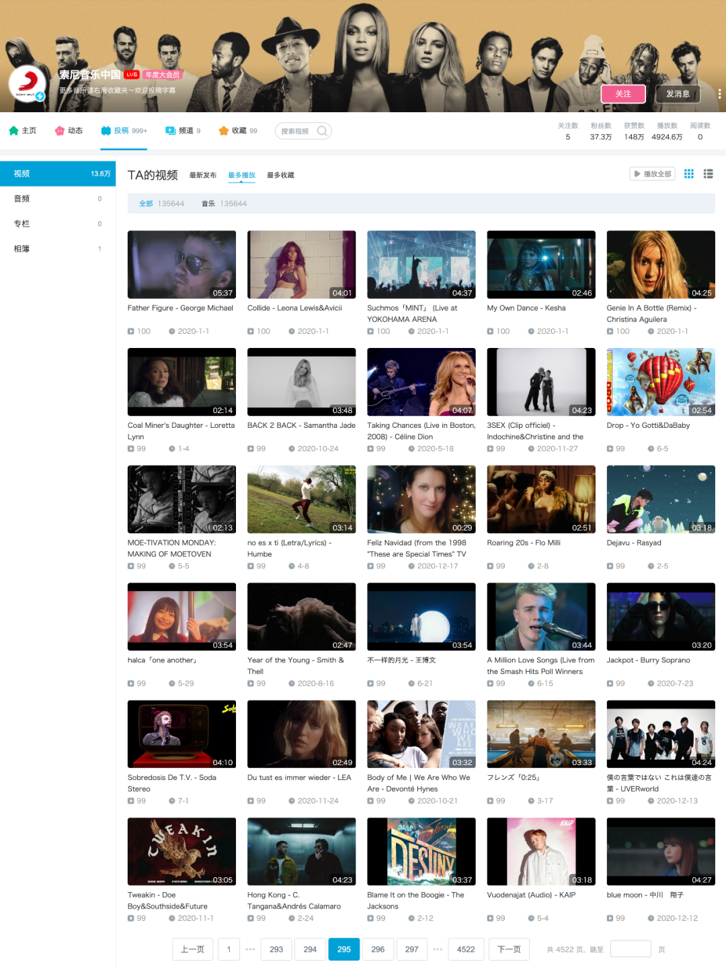This screenshot has height=968, width=726.
Task: Open the 主页 home tab
Action: (23, 131)
